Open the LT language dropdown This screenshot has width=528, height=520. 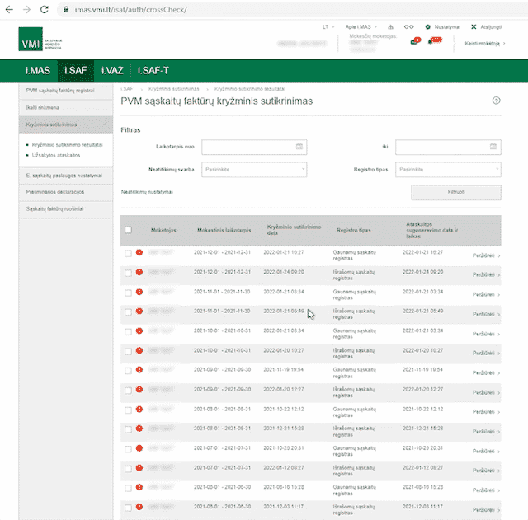click(x=328, y=27)
